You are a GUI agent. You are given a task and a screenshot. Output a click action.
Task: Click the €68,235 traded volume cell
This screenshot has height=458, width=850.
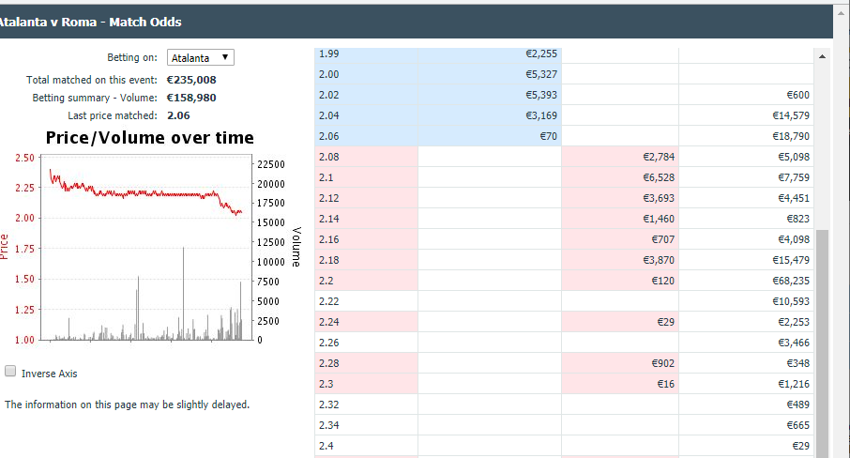[x=747, y=281]
